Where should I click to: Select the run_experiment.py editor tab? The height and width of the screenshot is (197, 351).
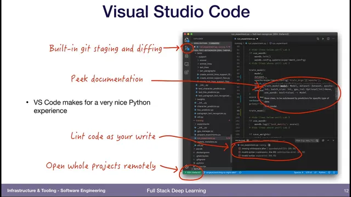[246, 39]
